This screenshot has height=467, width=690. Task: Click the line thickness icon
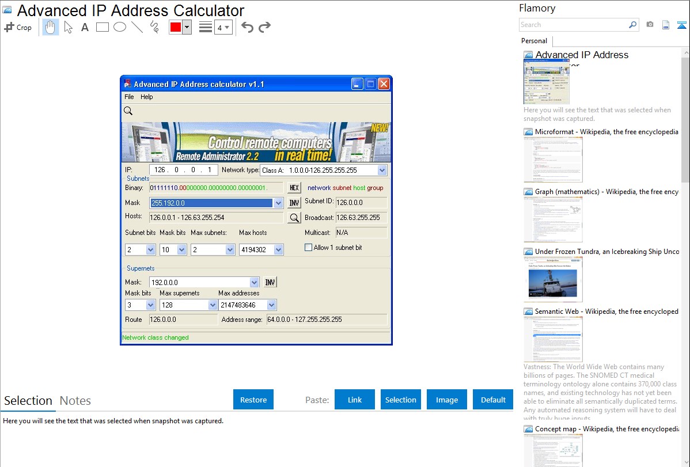[205, 27]
